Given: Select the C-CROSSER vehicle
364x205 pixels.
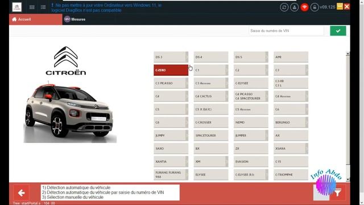Looking at the screenshot, I should [x=211, y=122].
